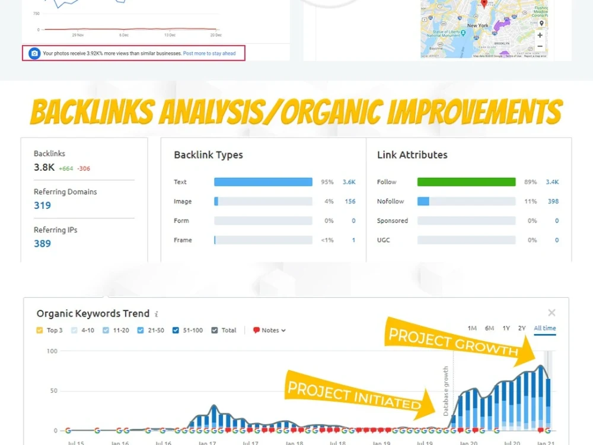Image resolution: width=593 pixels, height=445 pixels.
Task: Select the 6M time range
Action: (x=489, y=328)
